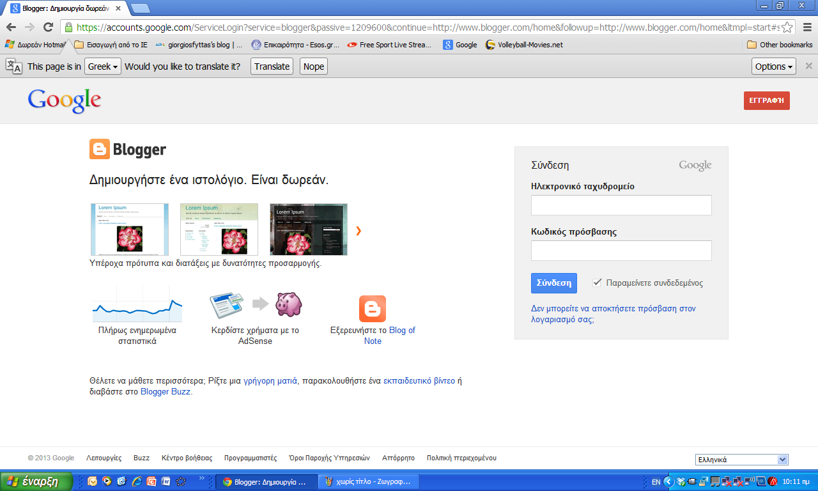
Task: Open the 'Other bookmarks' folder
Action: [x=780, y=45]
